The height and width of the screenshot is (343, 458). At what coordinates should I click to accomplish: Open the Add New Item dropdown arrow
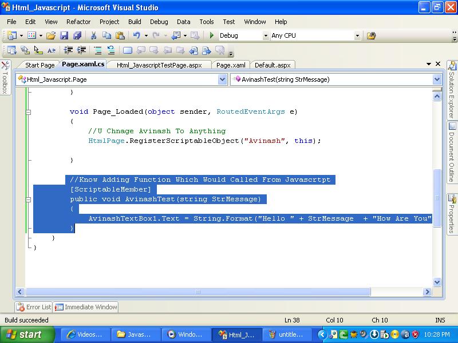click(x=41, y=35)
